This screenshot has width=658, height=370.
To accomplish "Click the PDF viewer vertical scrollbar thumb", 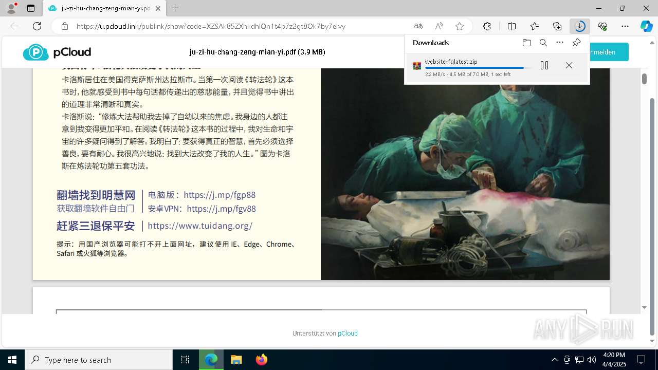I will [644, 79].
